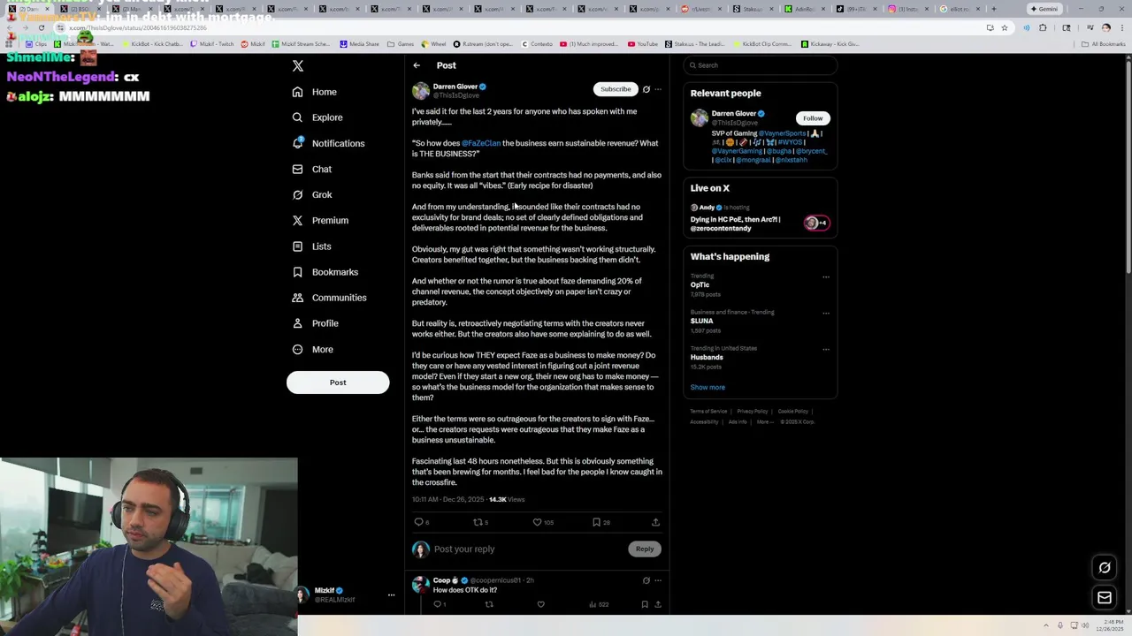The height and width of the screenshot is (636, 1132).
Task: Click Grok icon on Coop's reply
Action: point(646,580)
